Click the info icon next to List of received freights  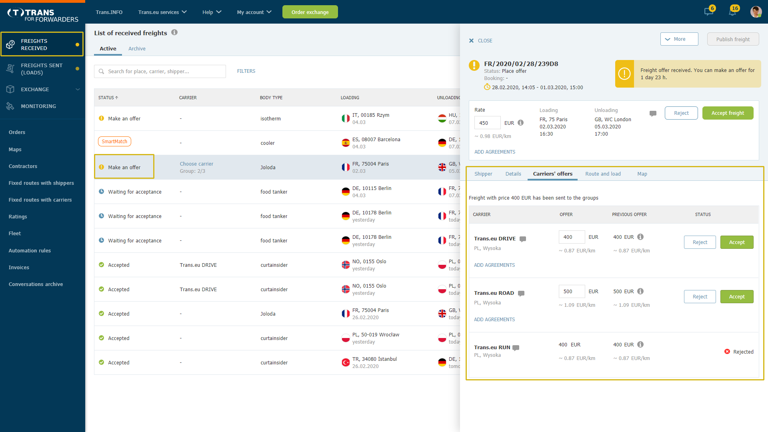174,32
